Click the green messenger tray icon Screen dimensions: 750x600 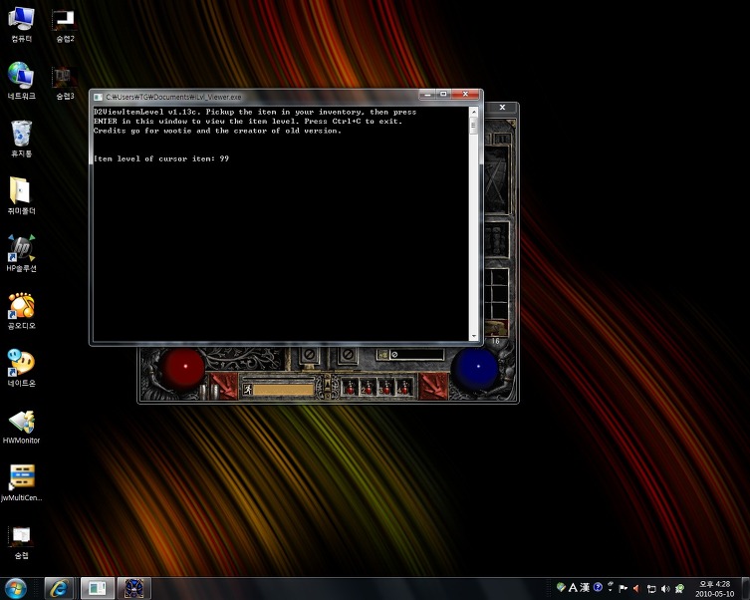(x=679, y=588)
